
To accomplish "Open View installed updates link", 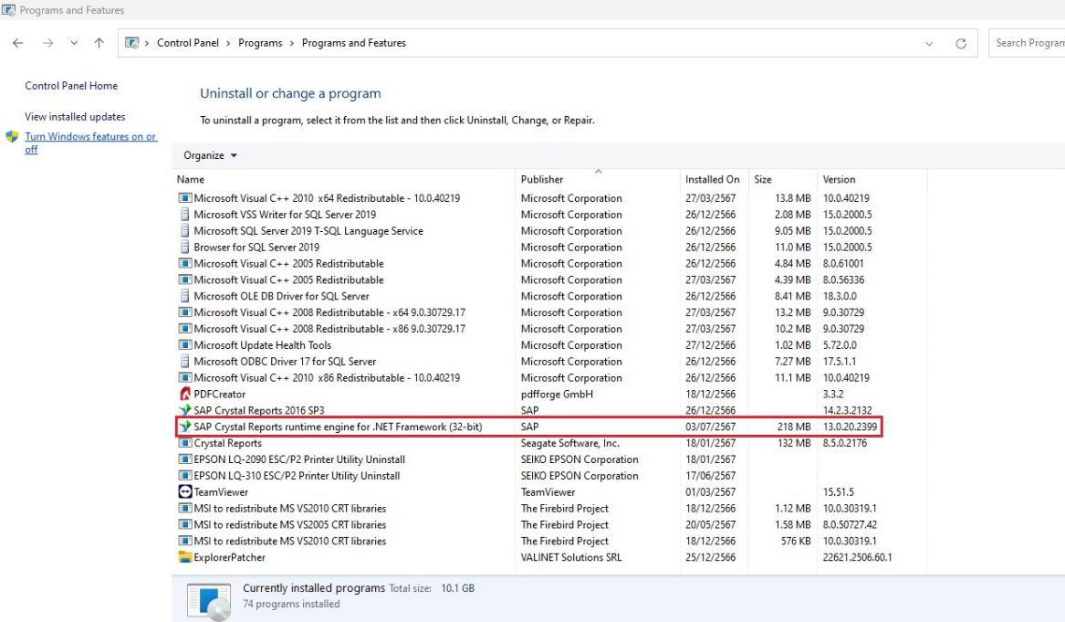I will [75, 117].
